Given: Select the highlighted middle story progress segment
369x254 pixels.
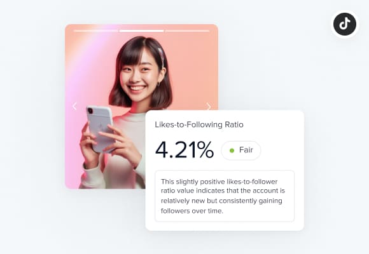Looking at the screenshot, I should point(141,30).
